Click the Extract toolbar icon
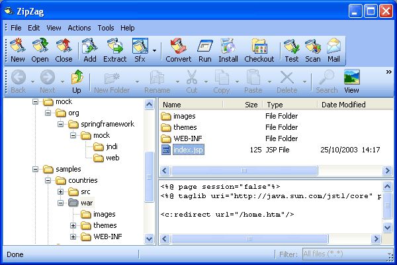Image resolution: width=397 pixels, height=265 pixels. pos(115,50)
